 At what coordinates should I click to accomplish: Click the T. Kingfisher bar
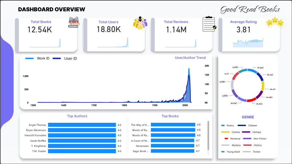pyautogui.click(x=82, y=146)
